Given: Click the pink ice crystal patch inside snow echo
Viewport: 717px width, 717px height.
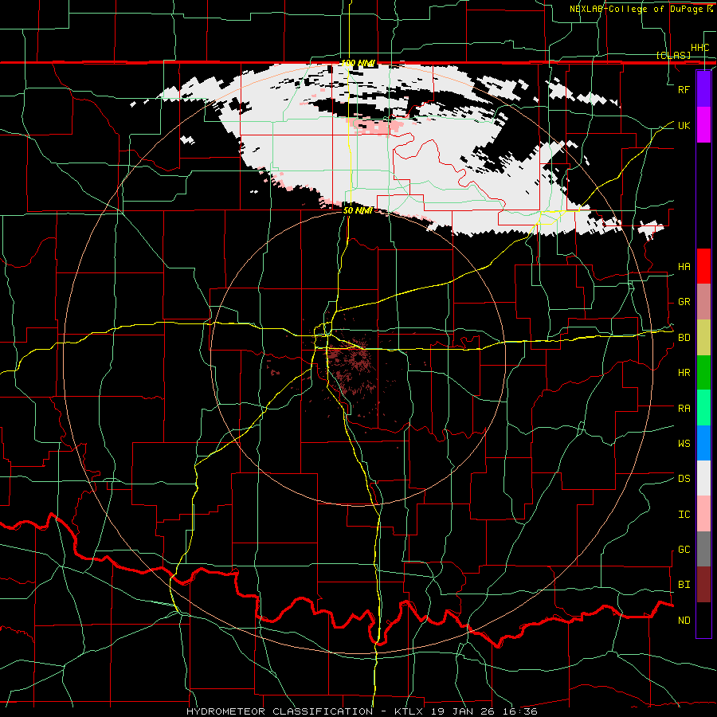Looking at the screenshot, I should pos(375,126).
